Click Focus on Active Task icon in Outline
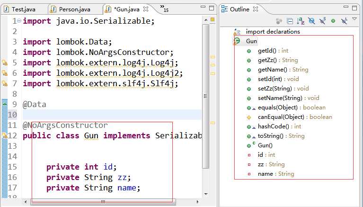 coord(279,21)
